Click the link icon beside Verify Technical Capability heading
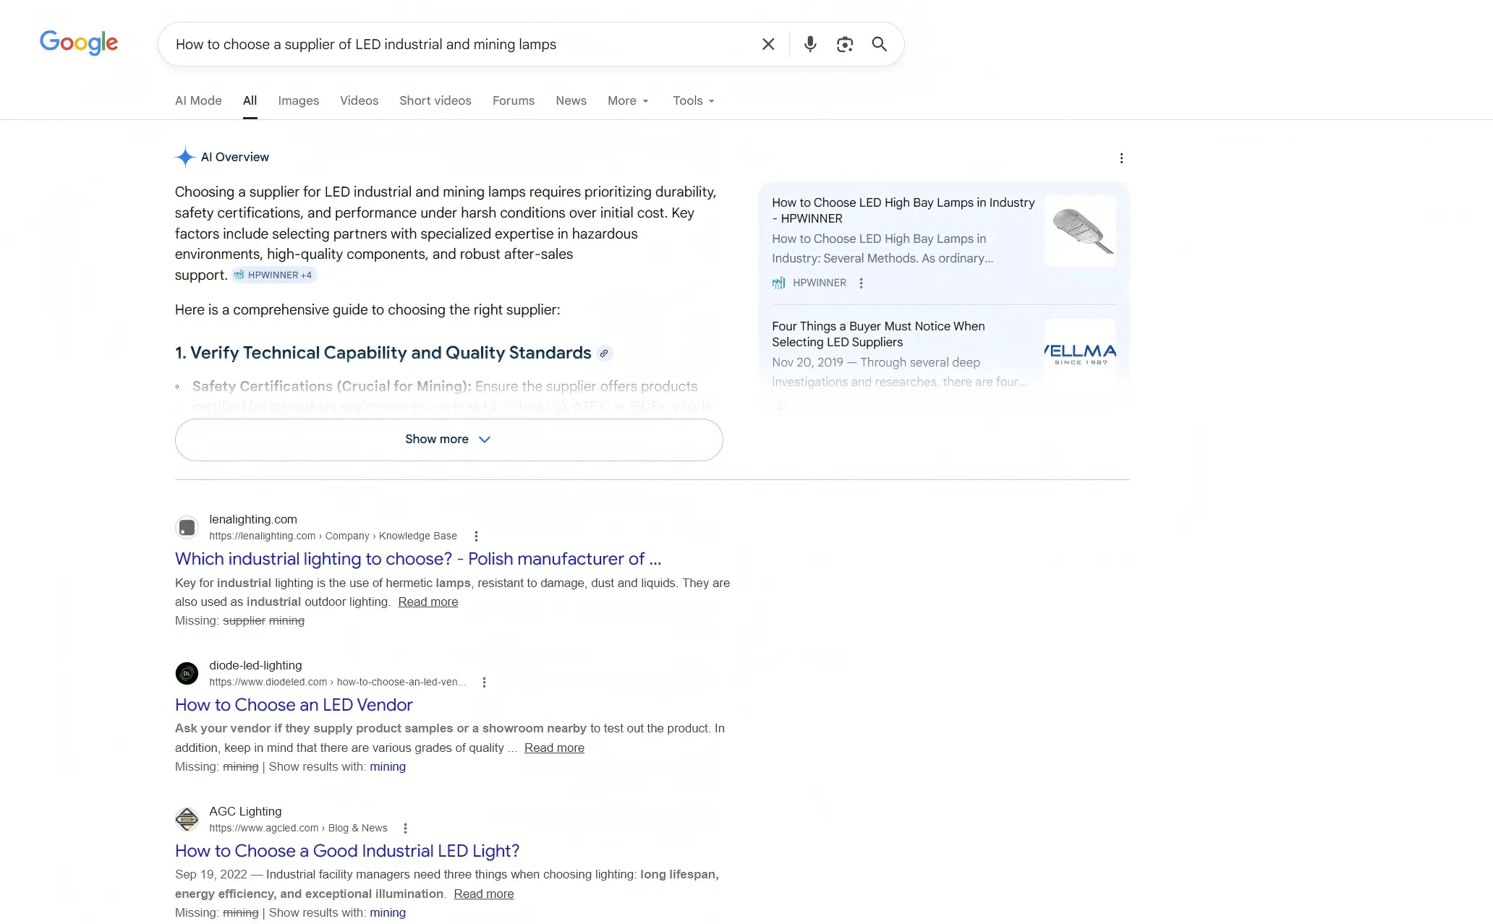The image size is (1493, 924). (x=604, y=353)
